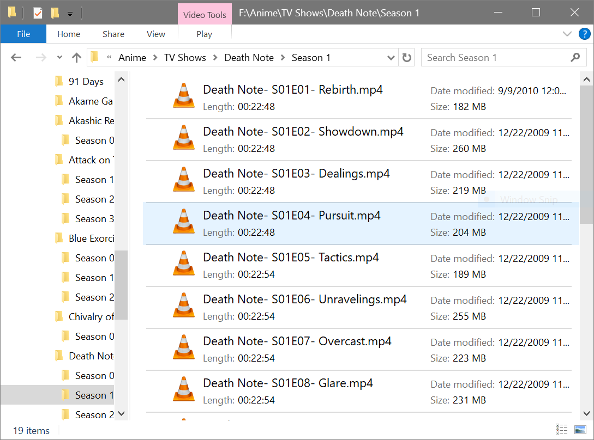Click the Video Tools contextual tab

click(205, 15)
